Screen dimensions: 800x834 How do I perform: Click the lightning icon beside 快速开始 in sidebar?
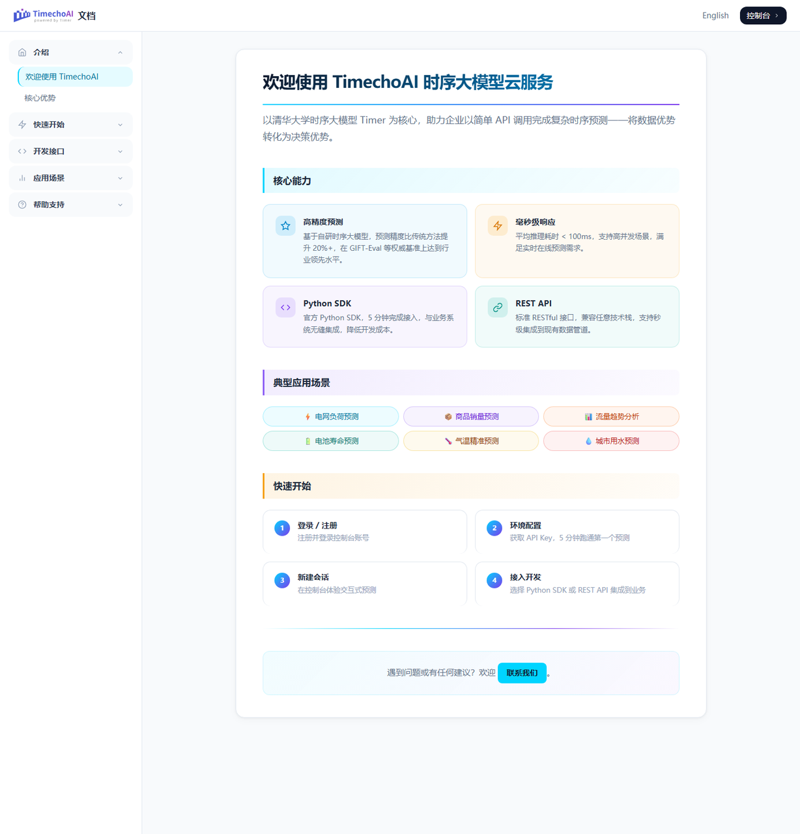click(22, 124)
